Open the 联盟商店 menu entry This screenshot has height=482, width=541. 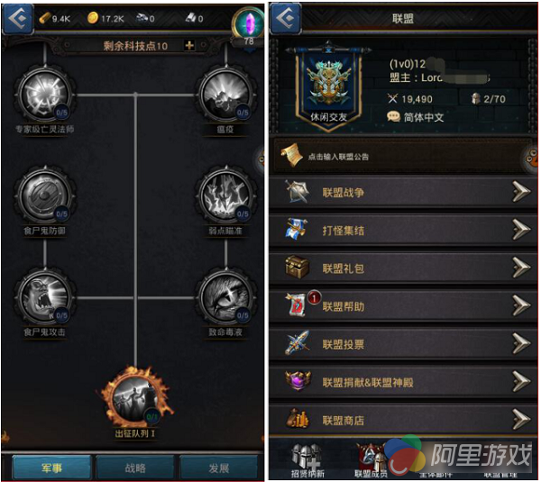point(403,420)
